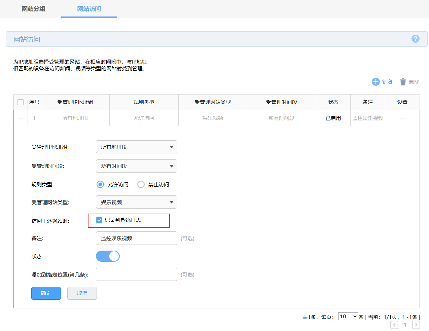This screenshot has height=331, width=429.
Task: Uncheck the 记录到系统日志 checkbox
Action: [x=99, y=220]
